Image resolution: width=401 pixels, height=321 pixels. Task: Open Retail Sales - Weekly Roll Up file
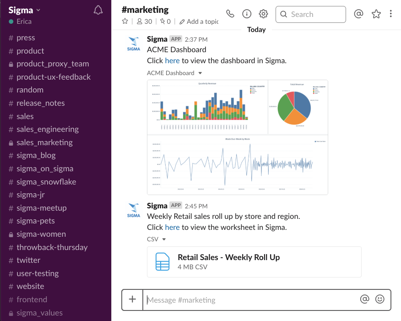(254, 262)
